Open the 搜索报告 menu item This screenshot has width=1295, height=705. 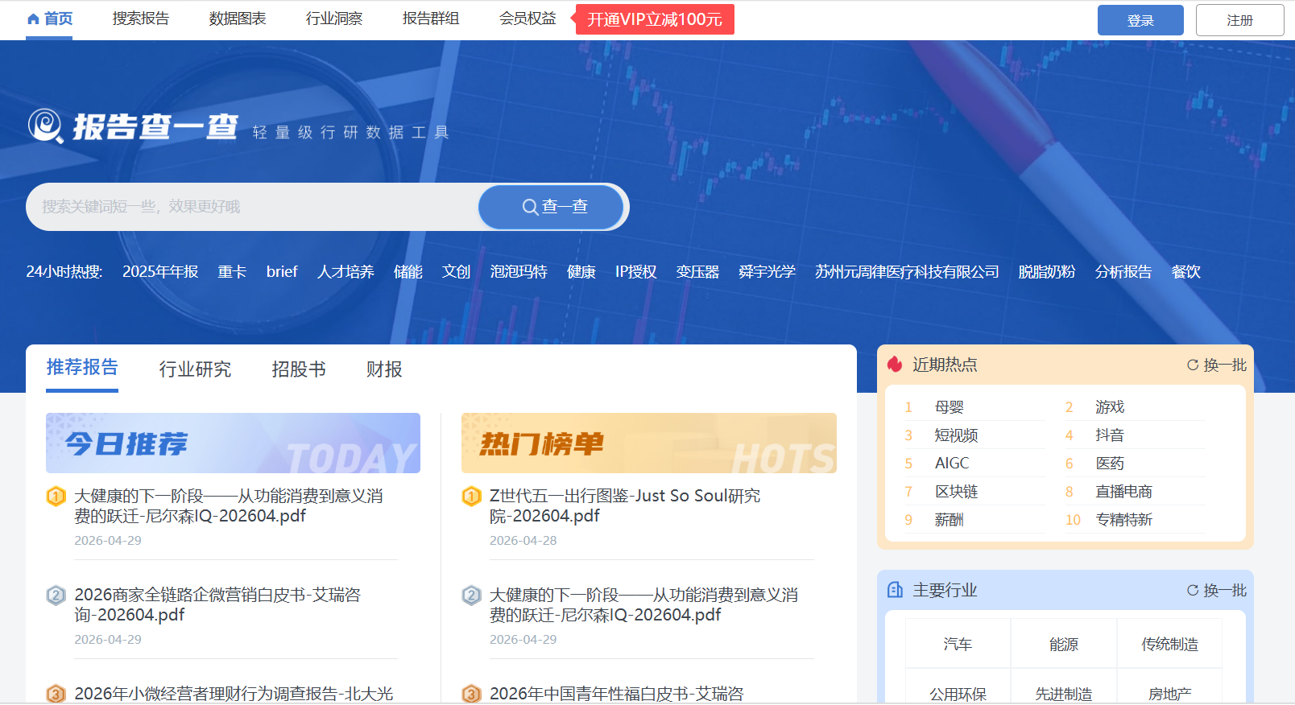pyautogui.click(x=141, y=19)
